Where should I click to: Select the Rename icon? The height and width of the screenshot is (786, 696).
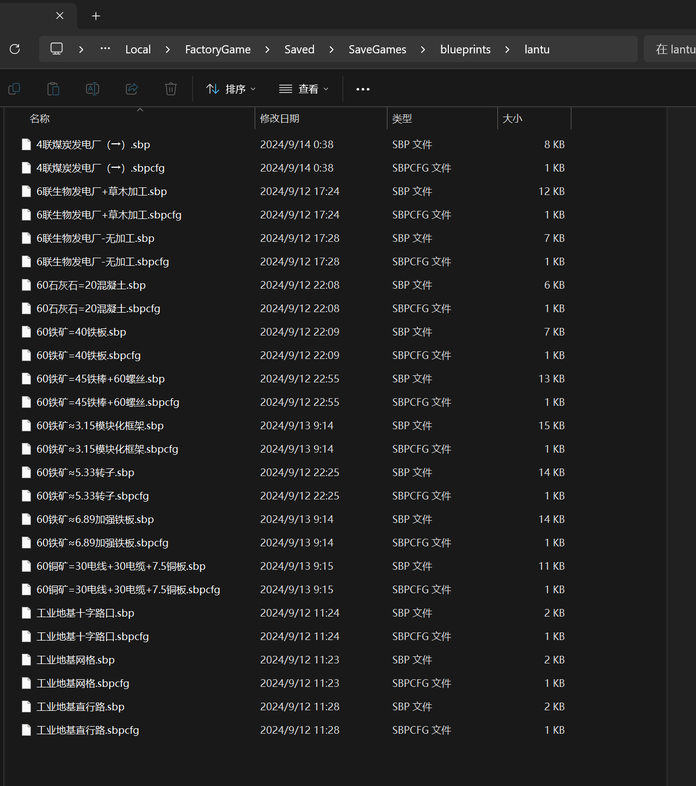point(93,89)
